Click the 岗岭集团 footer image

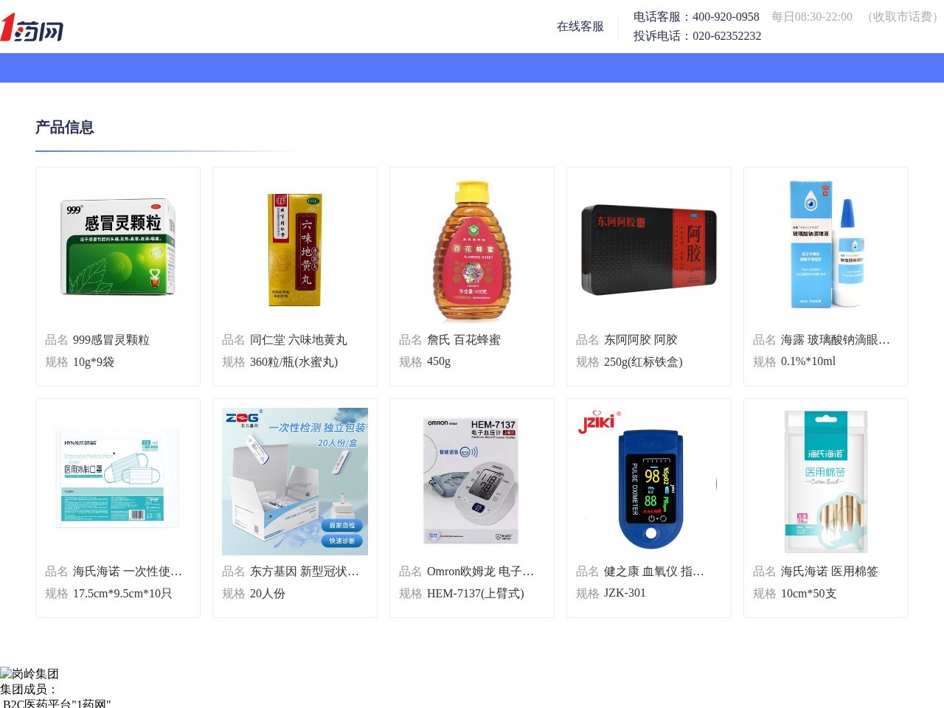pos(29,673)
